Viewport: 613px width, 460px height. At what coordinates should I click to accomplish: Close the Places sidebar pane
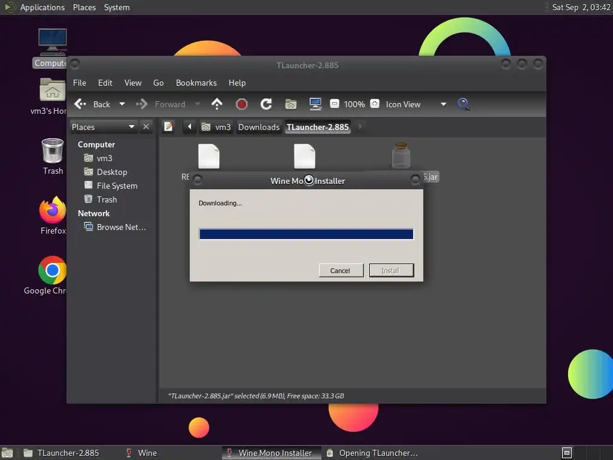pos(146,127)
